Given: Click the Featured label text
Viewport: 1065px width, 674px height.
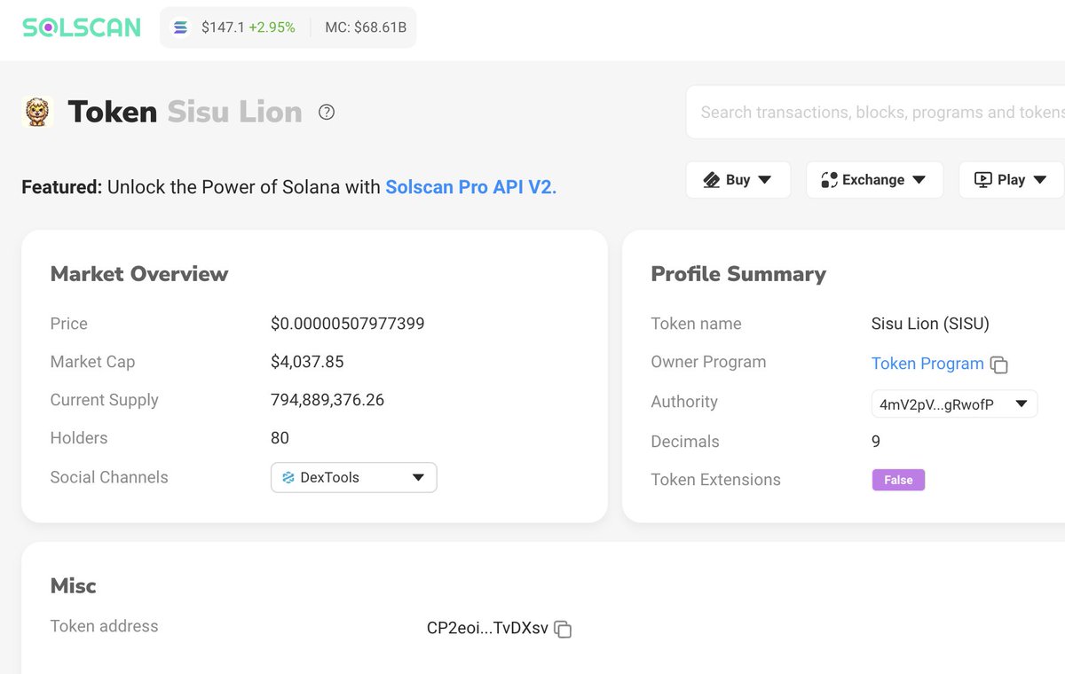Looking at the screenshot, I should 62,187.
